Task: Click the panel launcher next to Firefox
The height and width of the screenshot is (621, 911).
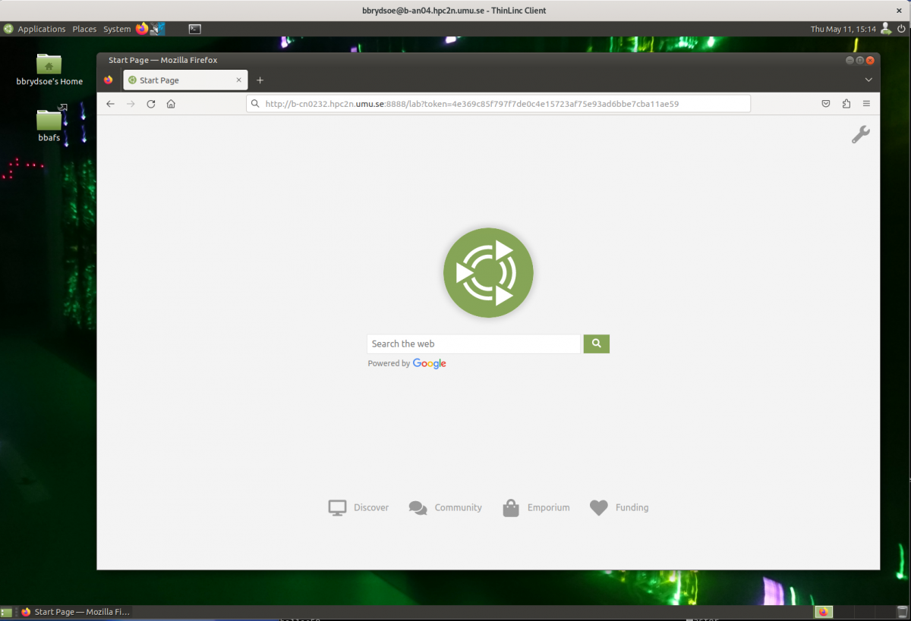Action: [158, 29]
